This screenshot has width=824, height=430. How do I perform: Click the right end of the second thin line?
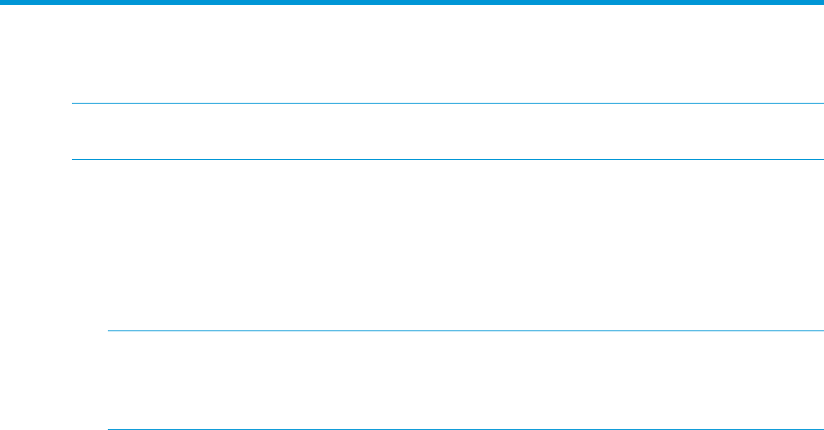(x=821, y=159)
